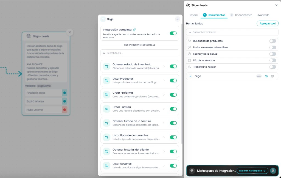
Task: Open Siigo integration settings sliders icon
Action: [x=266, y=76]
